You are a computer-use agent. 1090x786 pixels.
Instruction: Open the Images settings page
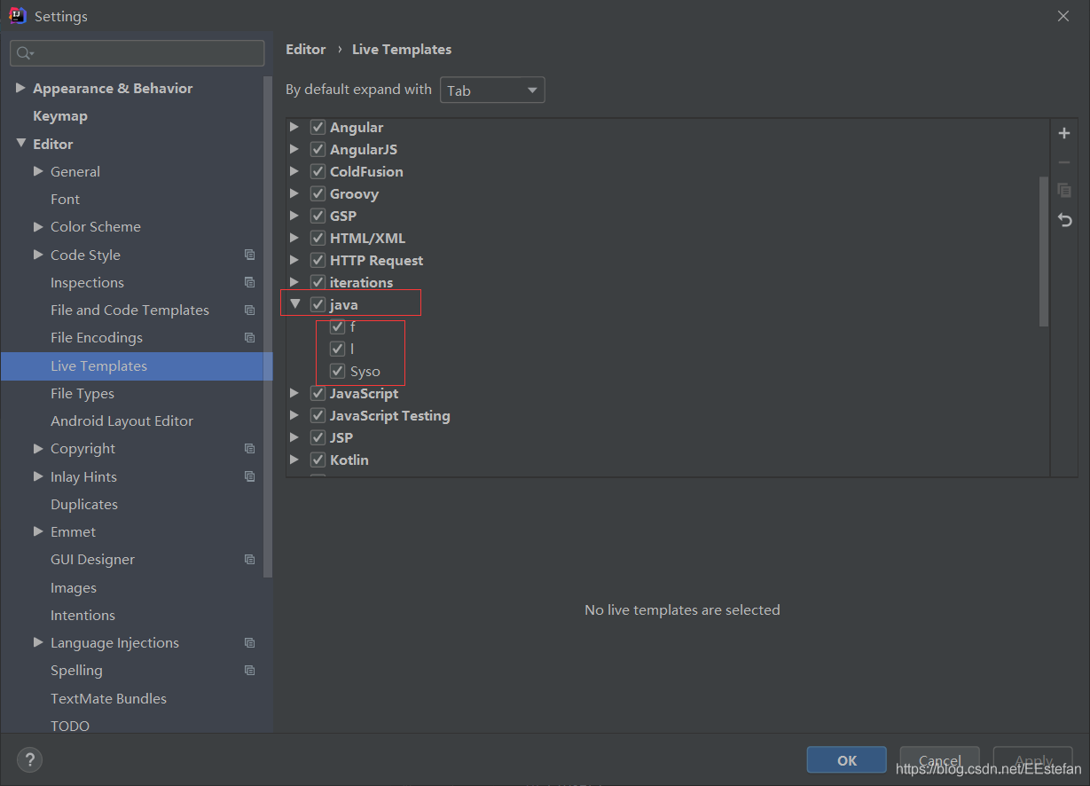74,587
